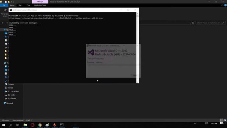227x128 pixels.
Task: Show hidden system tray icons
Action: 195,123
